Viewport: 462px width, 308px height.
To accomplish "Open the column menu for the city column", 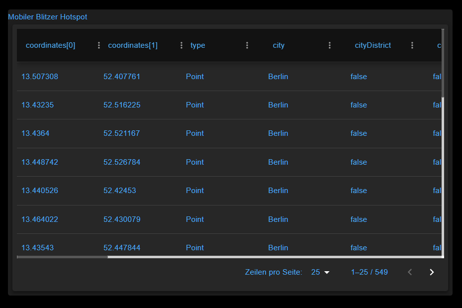I will click(x=330, y=45).
